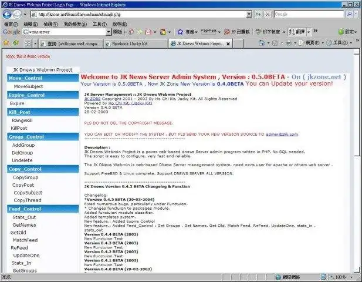Open the Edit menu (編輯)
362x282 pixels.
point(31,24)
